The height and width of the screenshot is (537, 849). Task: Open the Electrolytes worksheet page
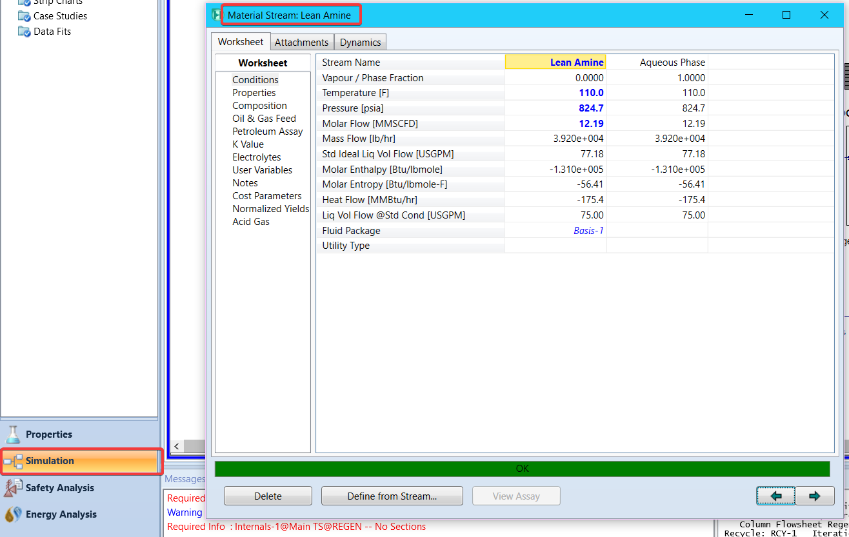256,157
